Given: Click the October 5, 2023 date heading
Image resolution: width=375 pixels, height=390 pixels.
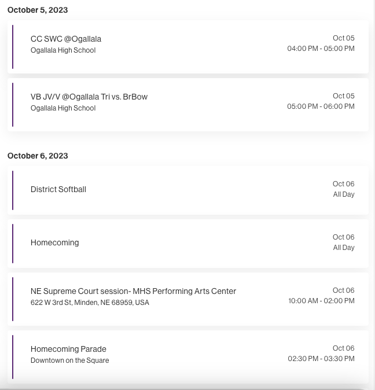Looking at the screenshot, I should (38, 10).
